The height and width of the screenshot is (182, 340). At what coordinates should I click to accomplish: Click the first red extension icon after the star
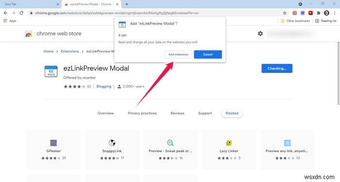[x=294, y=13]
